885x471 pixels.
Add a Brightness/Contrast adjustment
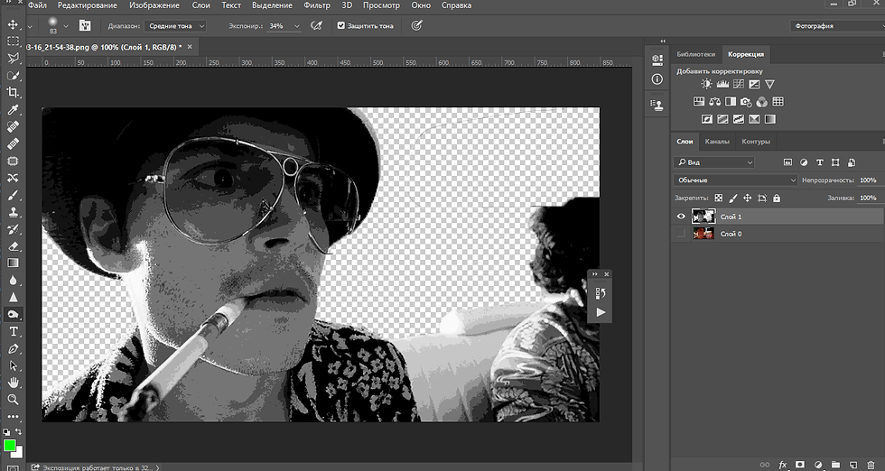pos(706,84)
